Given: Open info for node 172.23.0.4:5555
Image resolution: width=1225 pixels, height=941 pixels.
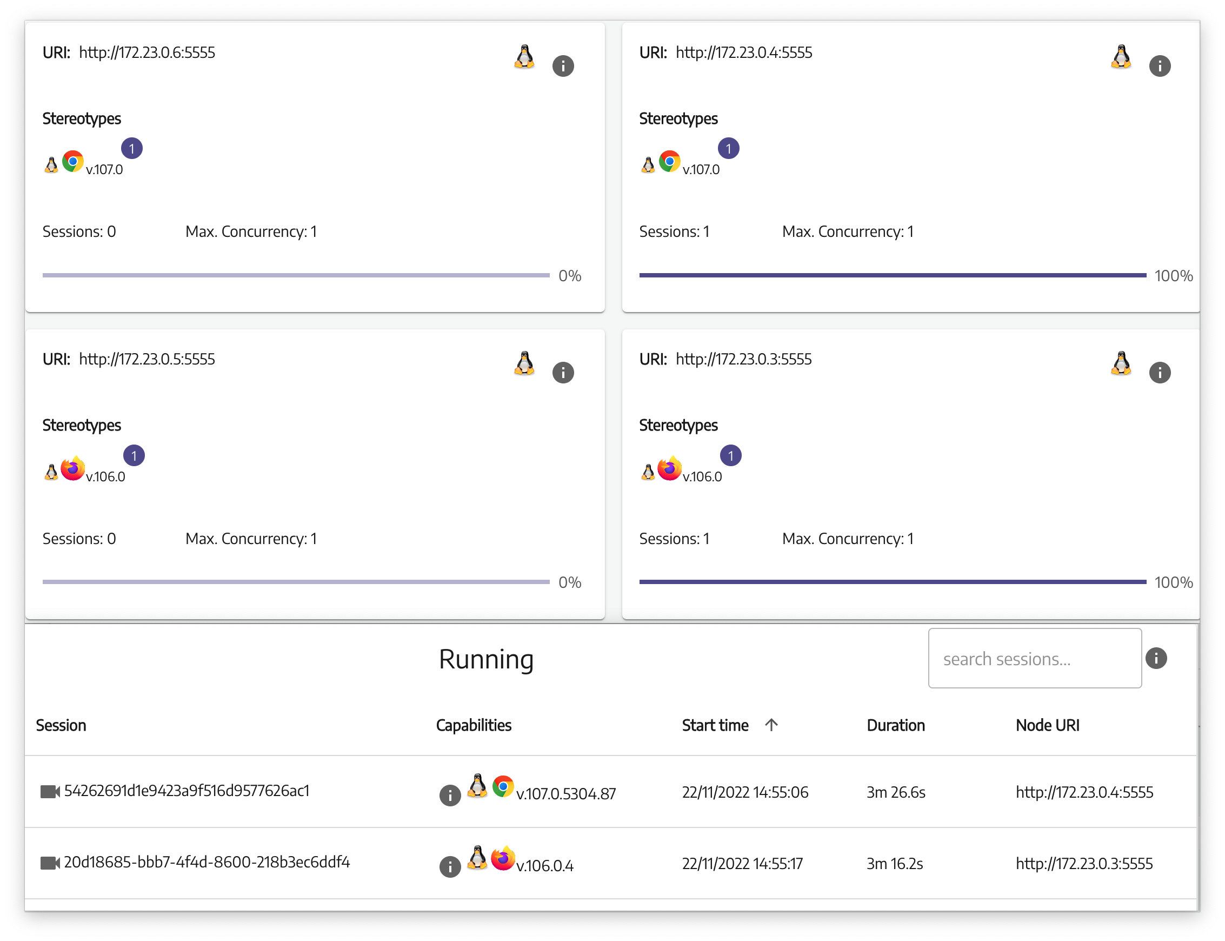Looking at the screenshot, I should pos(1160,66).
